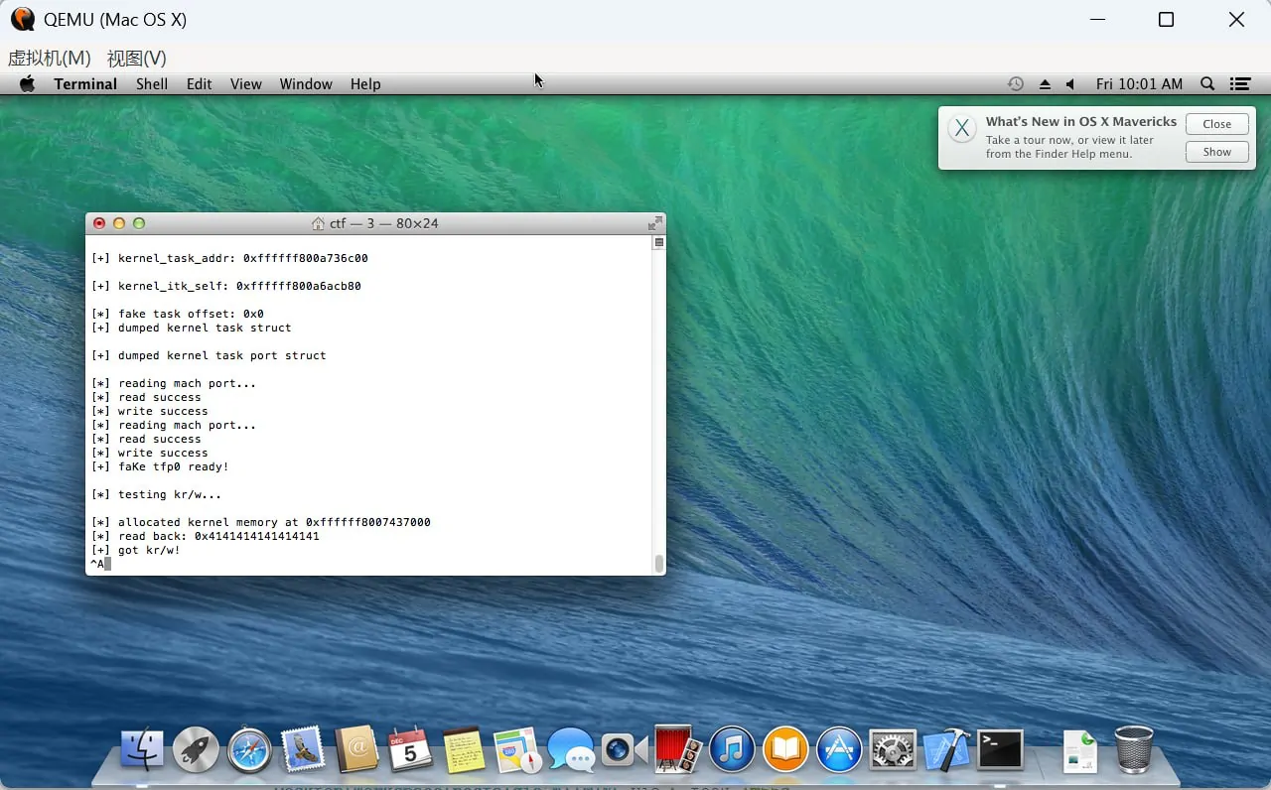
Task: Open Notification Center list icon
Action: (x=1239, y=84)
